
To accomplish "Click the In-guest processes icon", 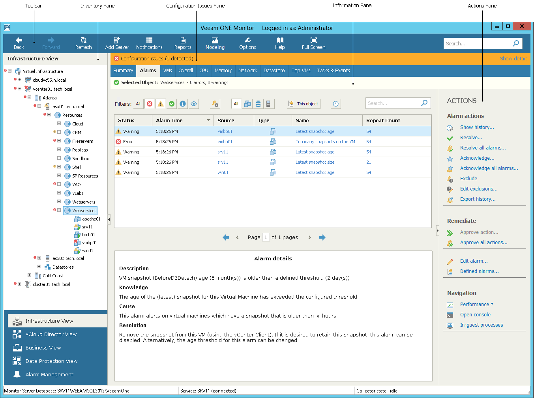I will [450, 325].
